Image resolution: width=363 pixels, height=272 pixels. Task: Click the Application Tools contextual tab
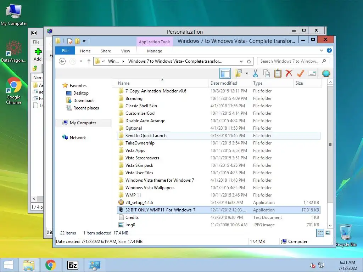tap(155, 42)
